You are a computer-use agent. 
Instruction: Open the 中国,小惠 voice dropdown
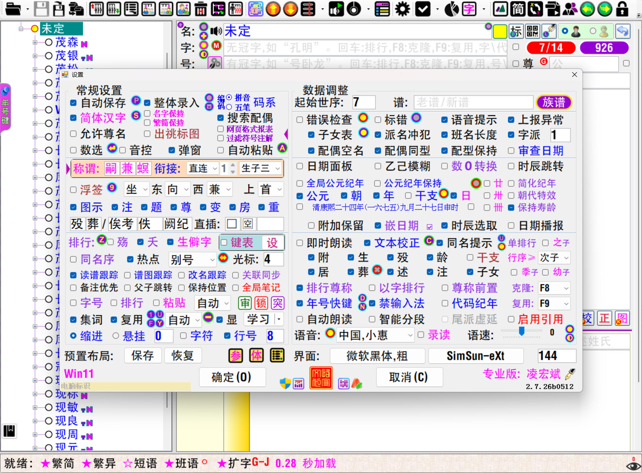point(375,335)
